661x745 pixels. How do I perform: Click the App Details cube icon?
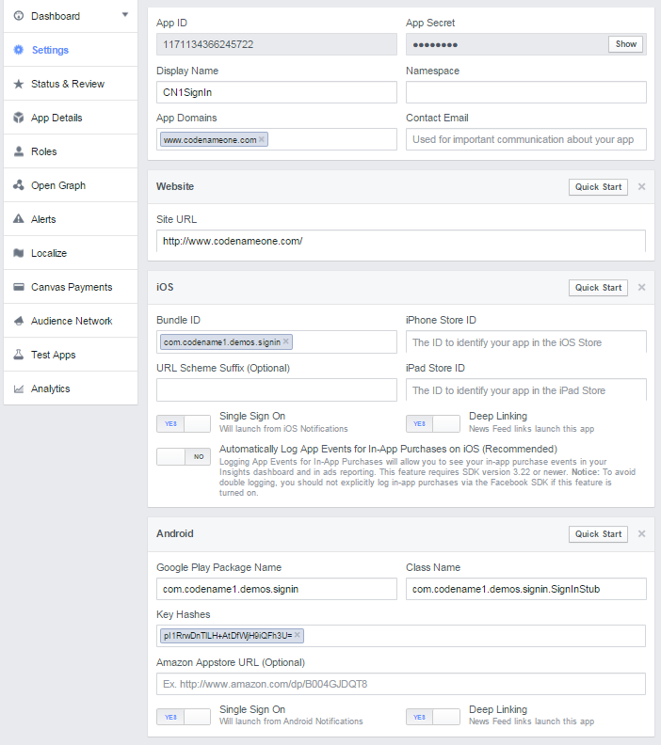coord(19,118)
